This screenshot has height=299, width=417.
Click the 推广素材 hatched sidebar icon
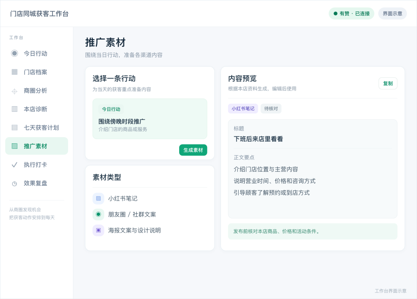pyautogui.click(x=14, y=146)
